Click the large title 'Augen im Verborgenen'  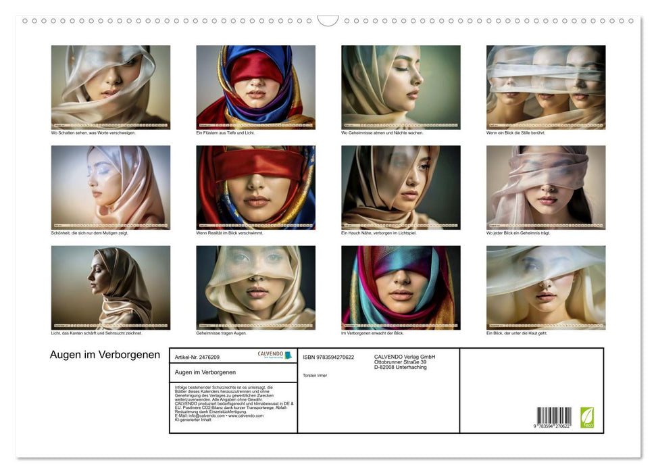click(x=105, y=355)
